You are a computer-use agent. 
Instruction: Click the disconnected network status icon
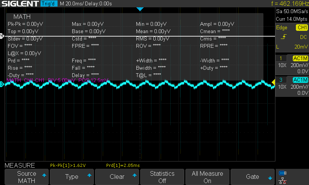pos(283,181)
